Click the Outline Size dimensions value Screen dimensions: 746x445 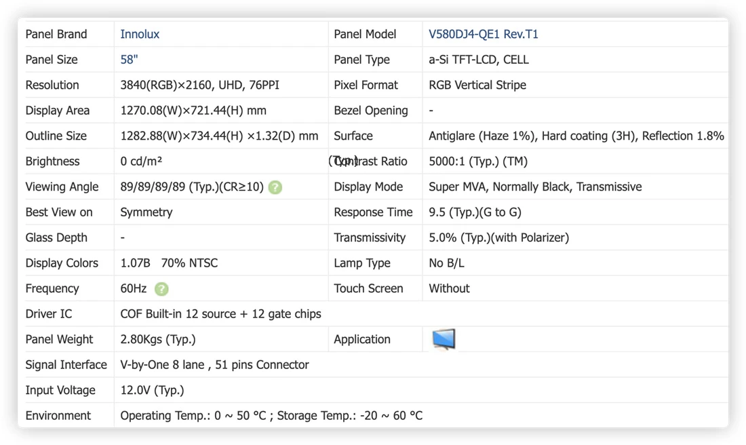(x=219, y=136)
